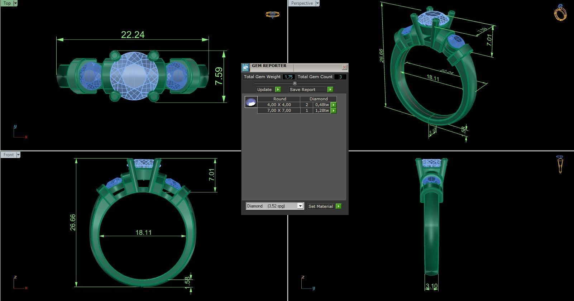This screenshot has height=301, width=574.
Task: Click the Total Gem Weight value 1,75
Action: tap(288, 77)
